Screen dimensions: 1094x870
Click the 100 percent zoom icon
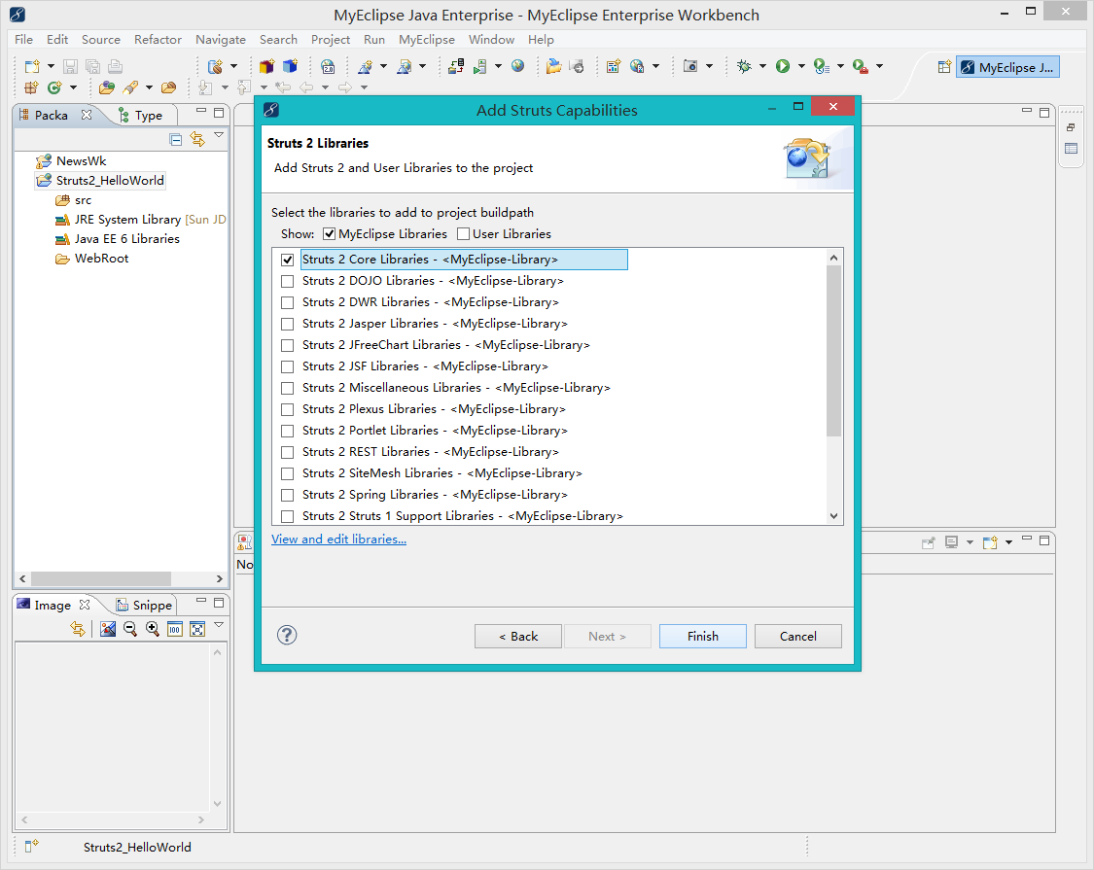[174, 629]
